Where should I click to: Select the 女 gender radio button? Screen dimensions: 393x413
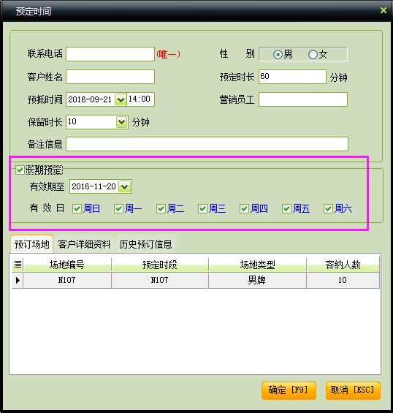pos(313,55)
